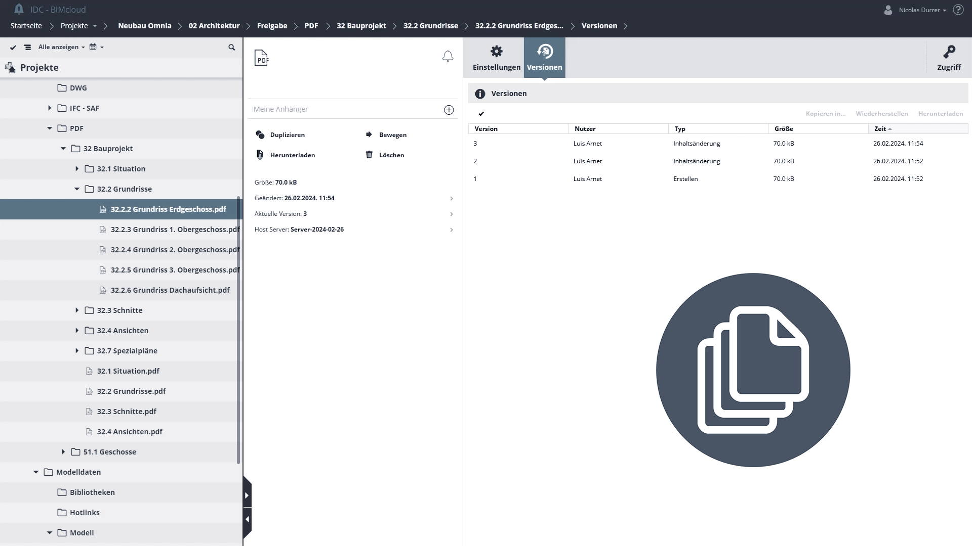
Task: Click the Löschen trash icon
Action: tap(369, 155)
